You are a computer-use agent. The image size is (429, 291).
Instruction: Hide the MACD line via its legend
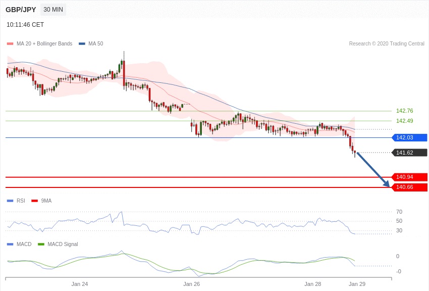(23, 245)
